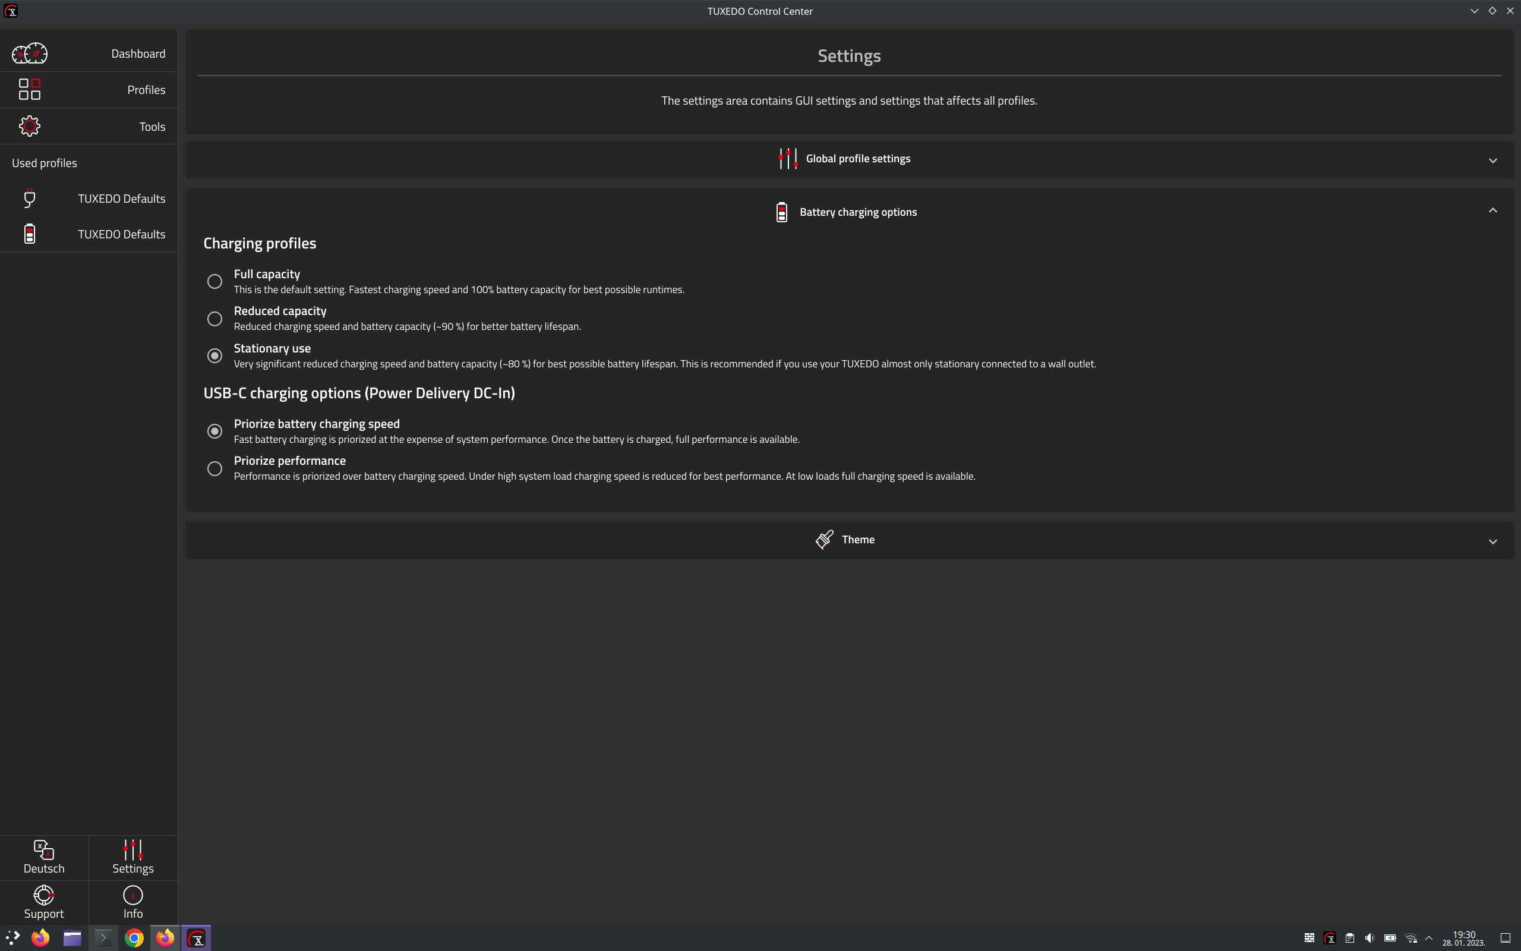Open the Wi-Fi network tray icon

[x=1410, y=938]
